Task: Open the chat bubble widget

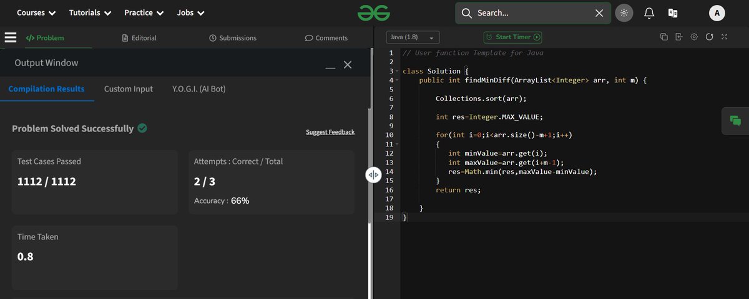Action: (x=735, y=121)
